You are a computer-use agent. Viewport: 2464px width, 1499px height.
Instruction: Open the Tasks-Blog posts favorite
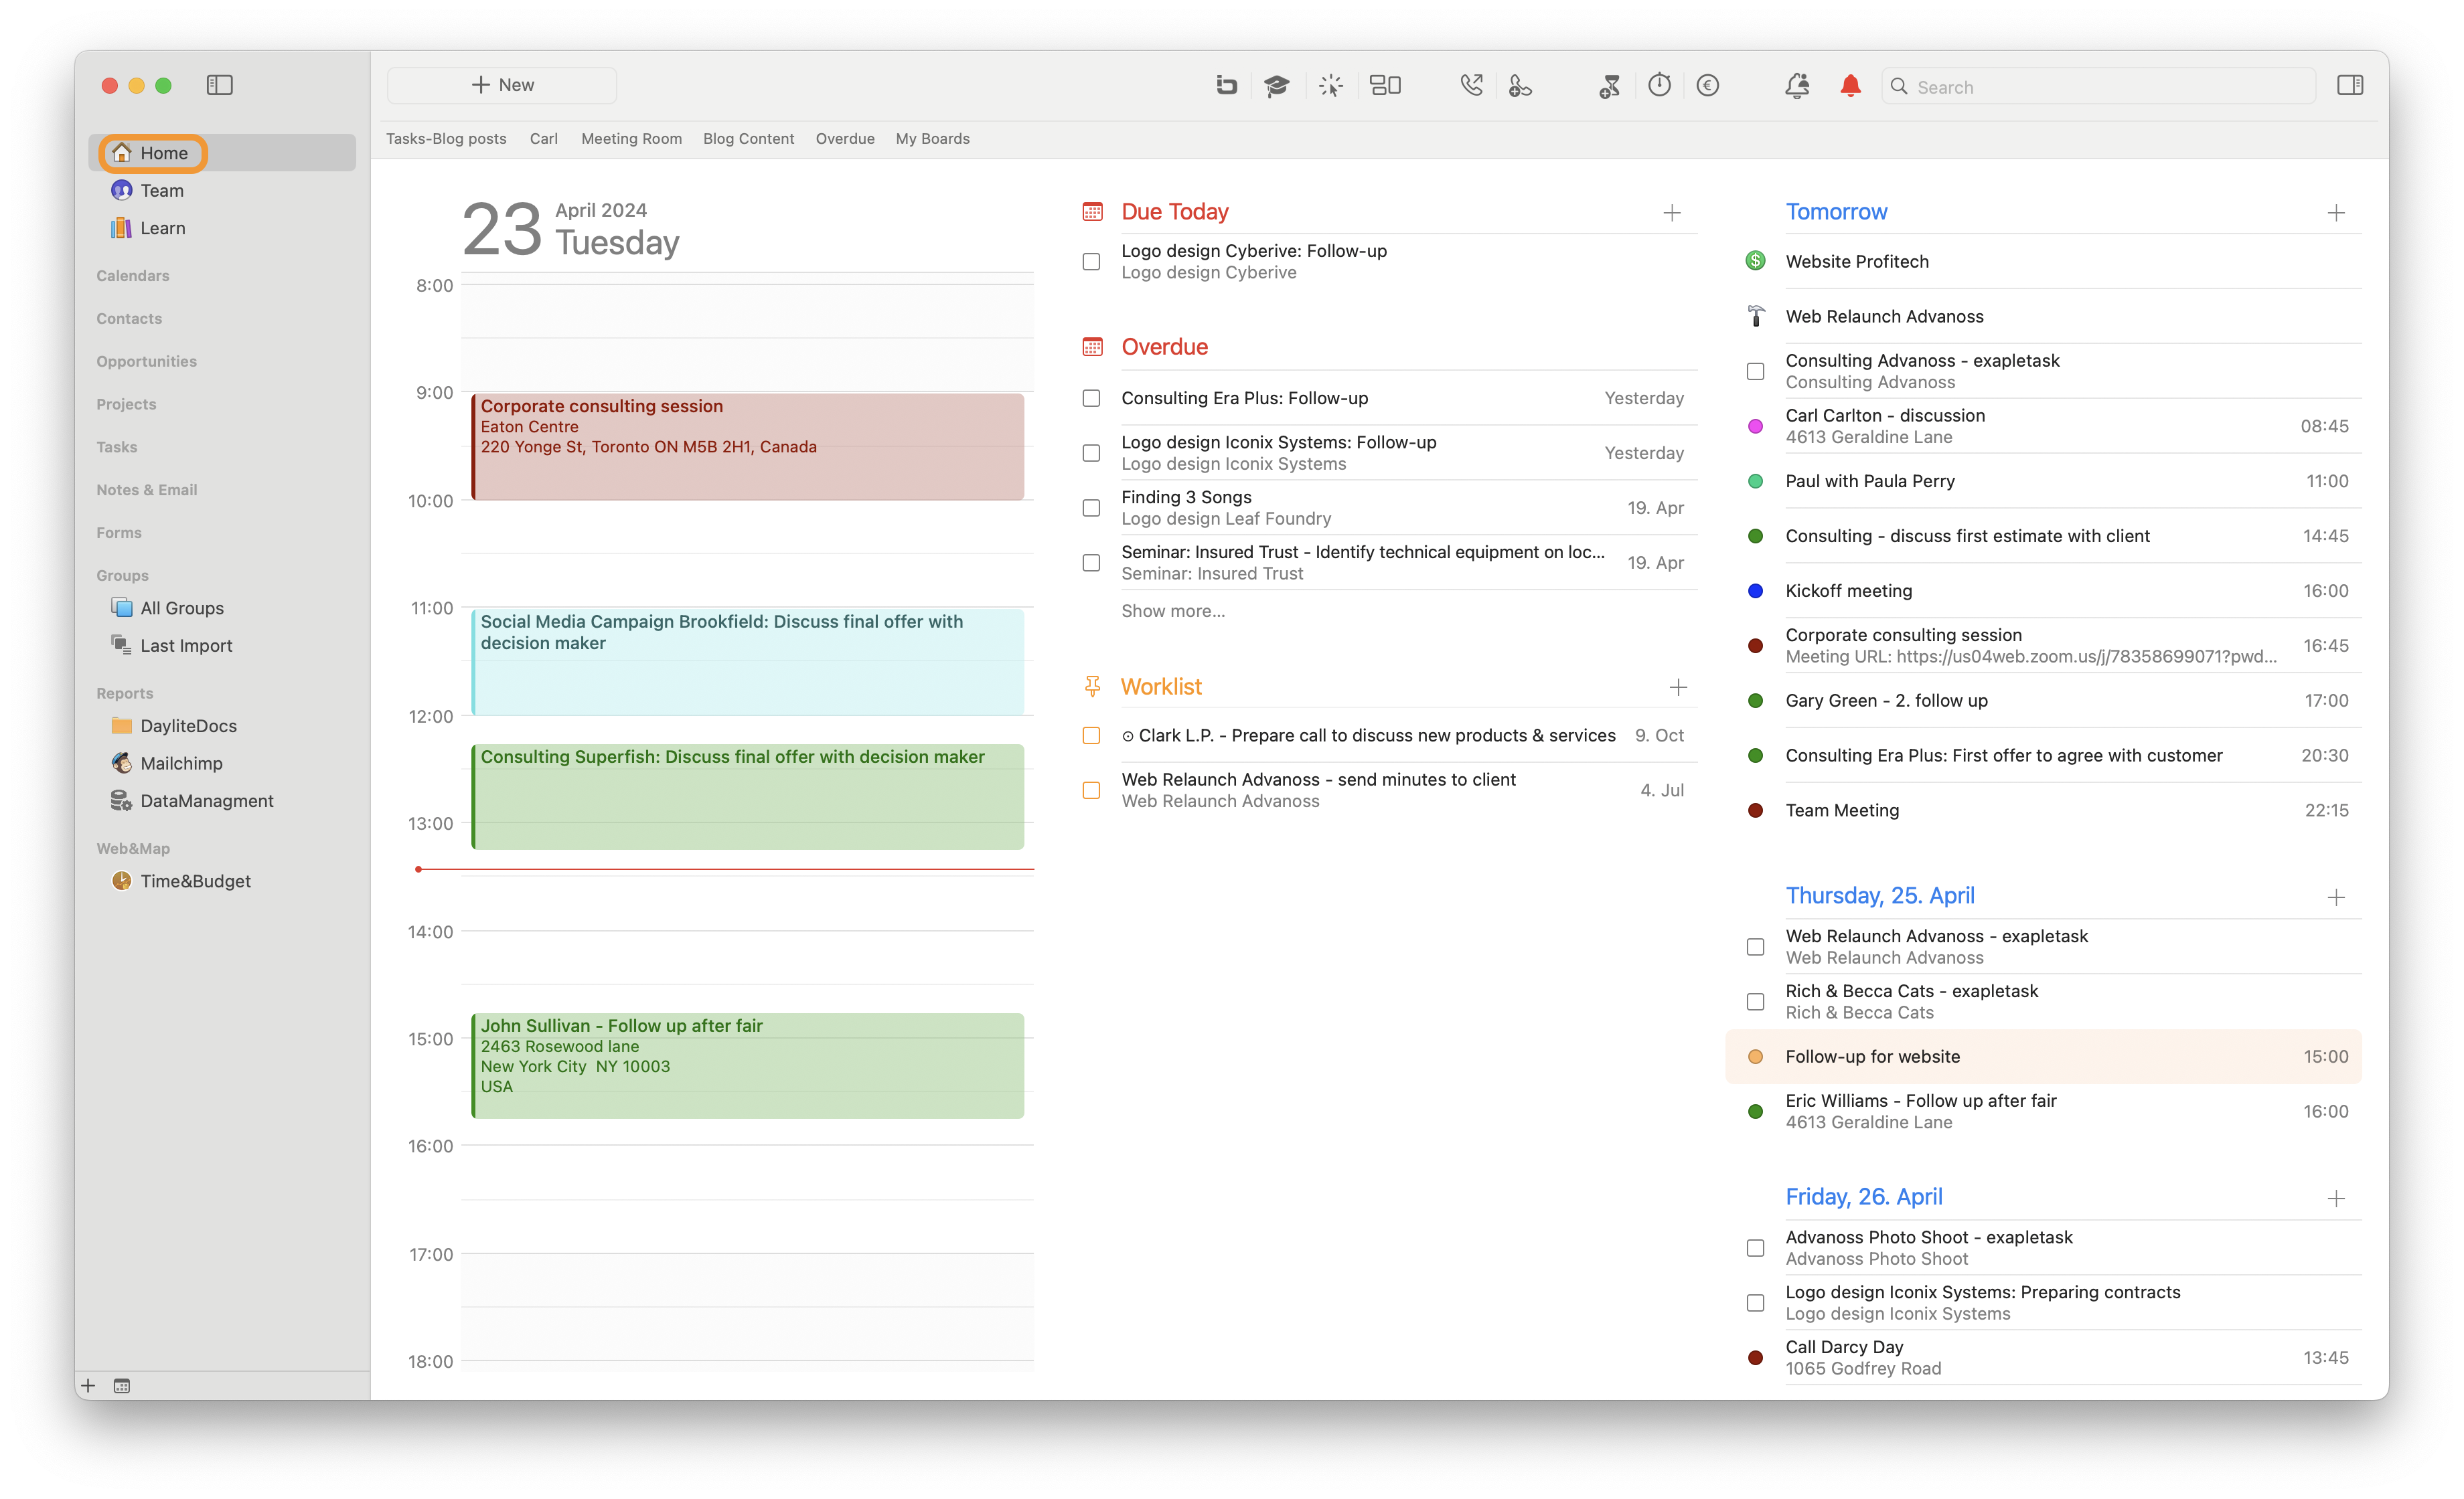pos(446,139)
